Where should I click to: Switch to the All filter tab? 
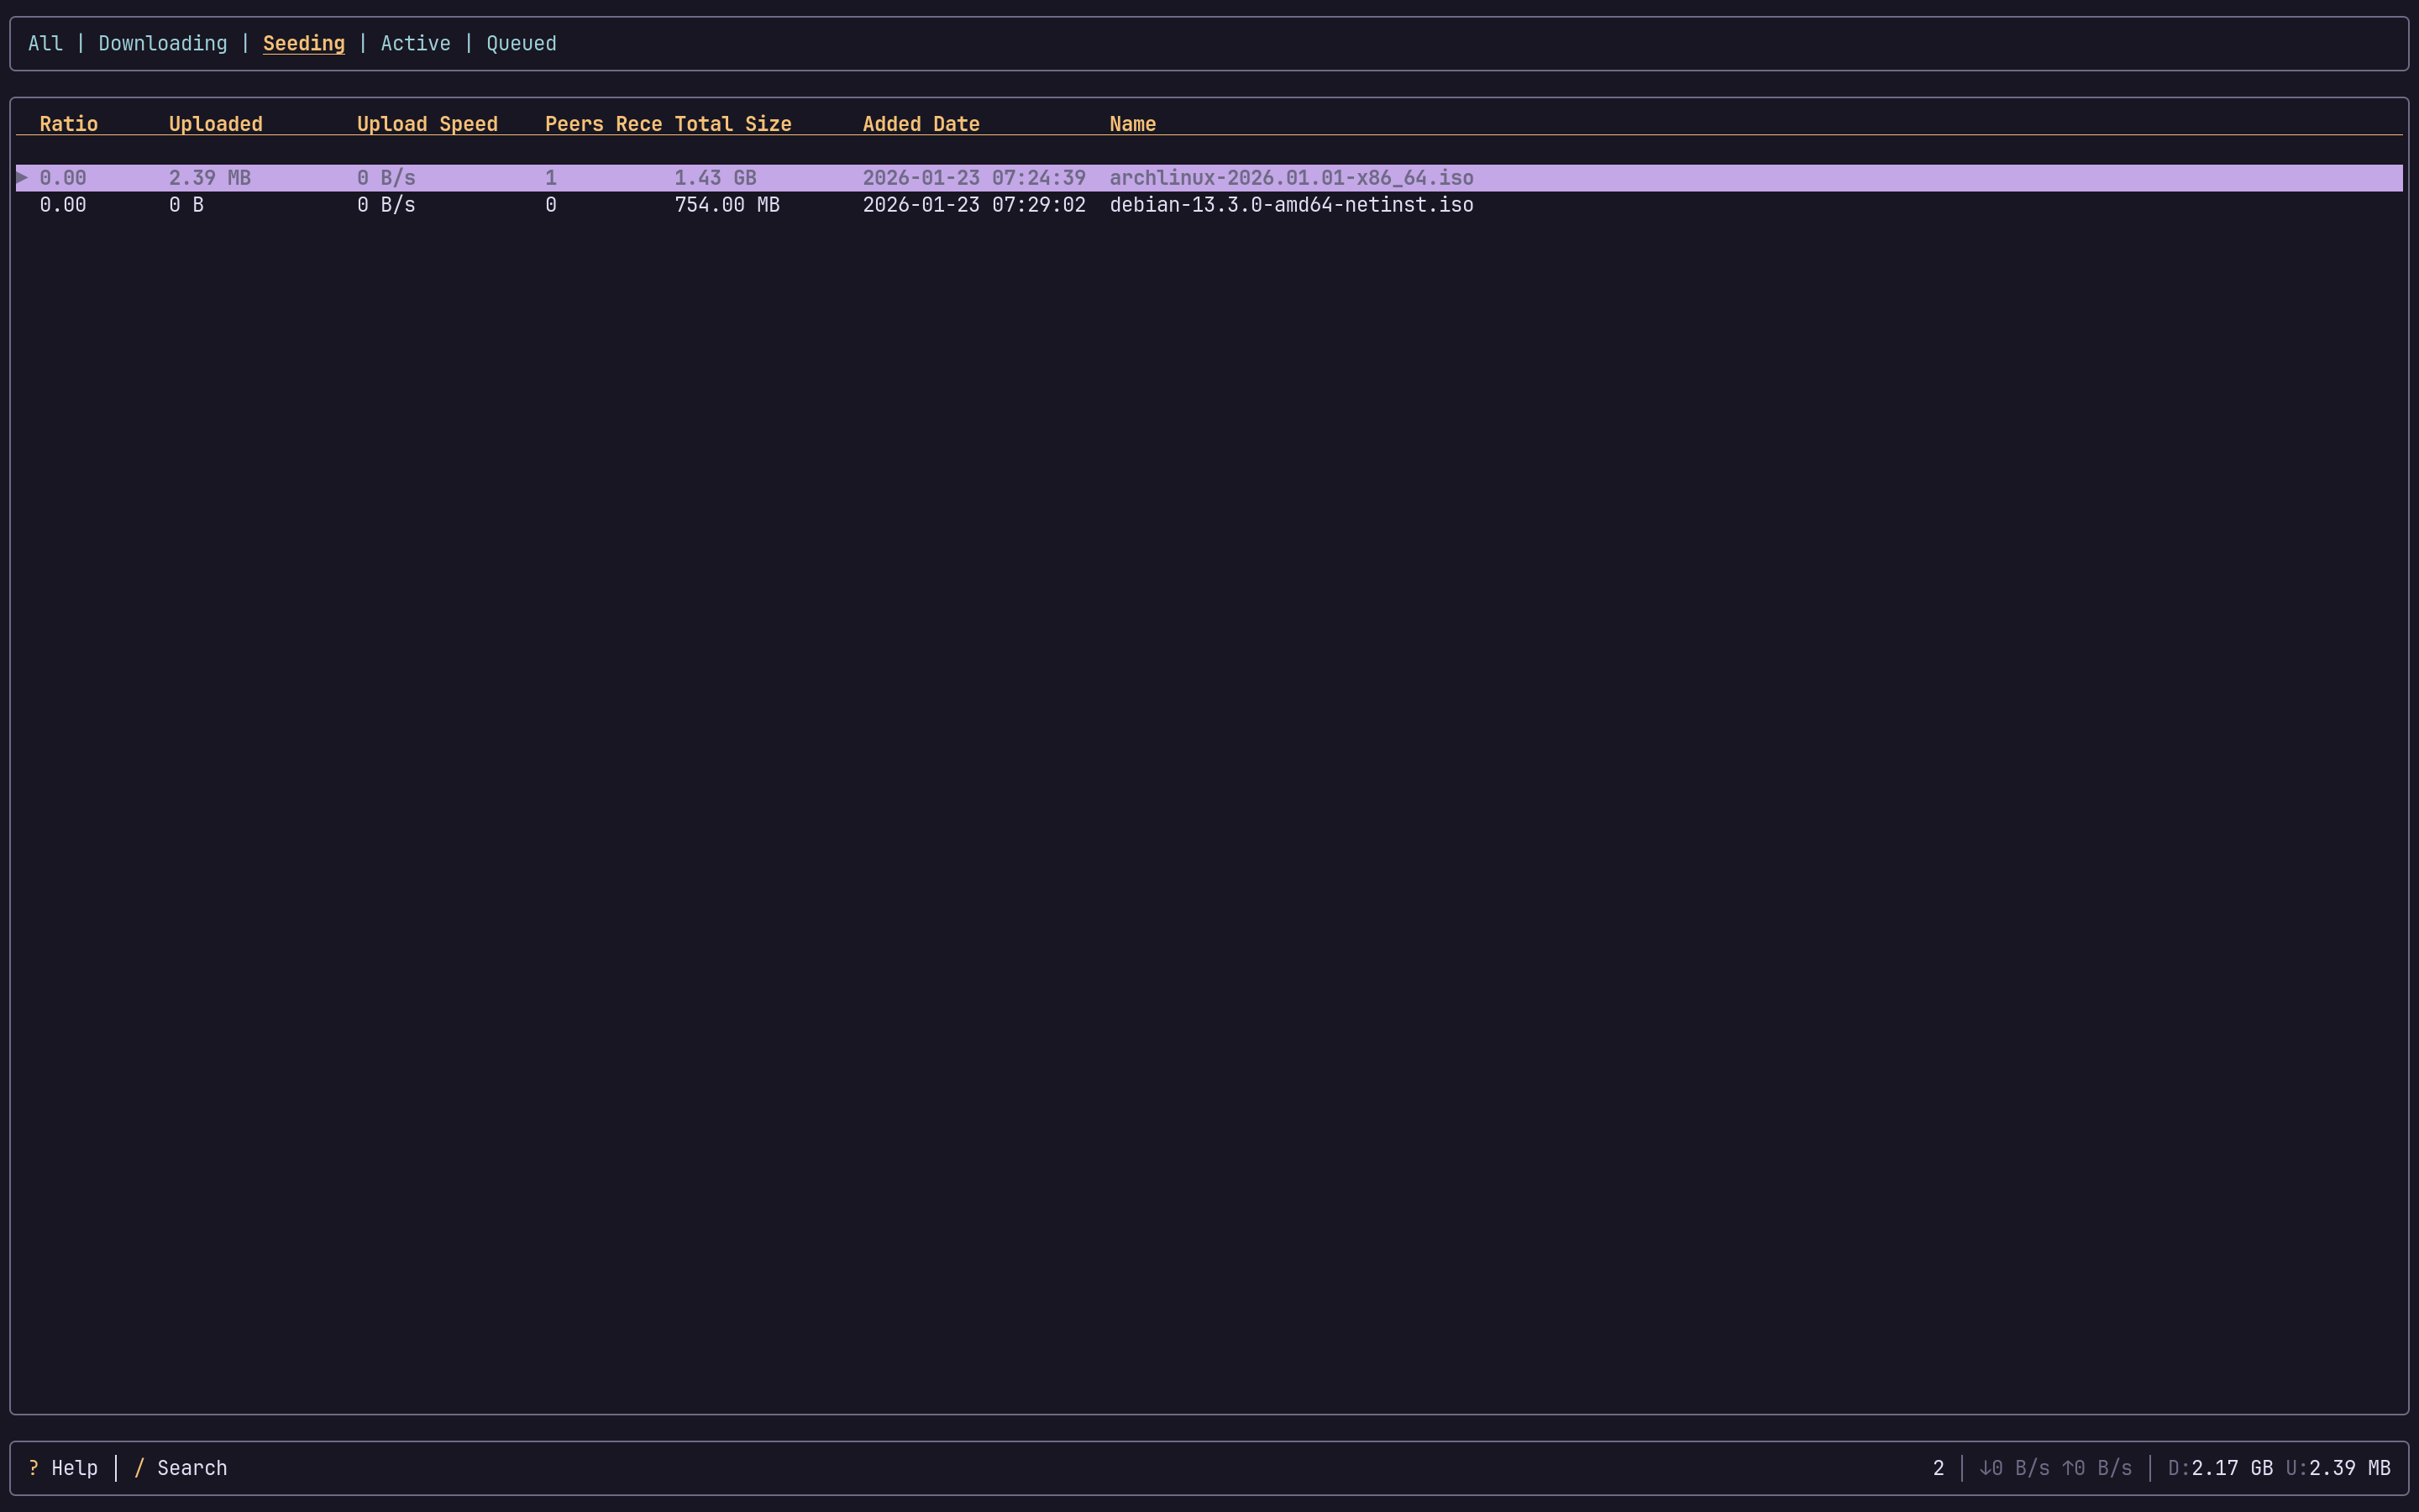[45, 43]
